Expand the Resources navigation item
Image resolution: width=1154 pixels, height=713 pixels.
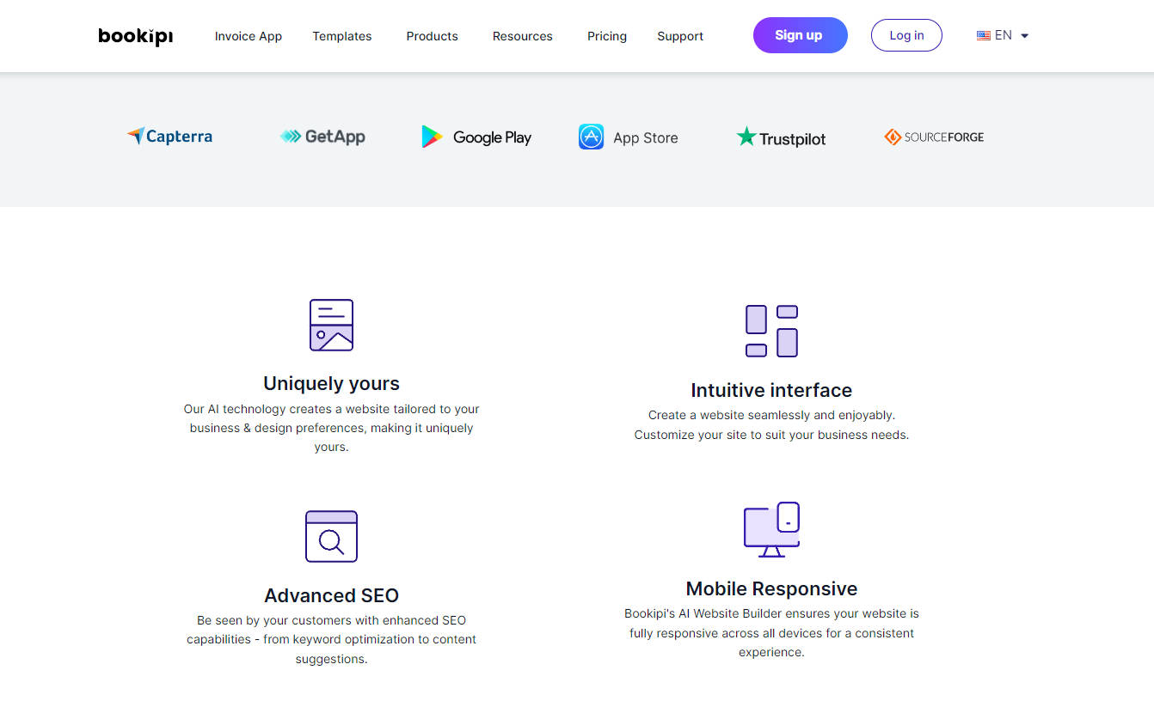[522, 36]
